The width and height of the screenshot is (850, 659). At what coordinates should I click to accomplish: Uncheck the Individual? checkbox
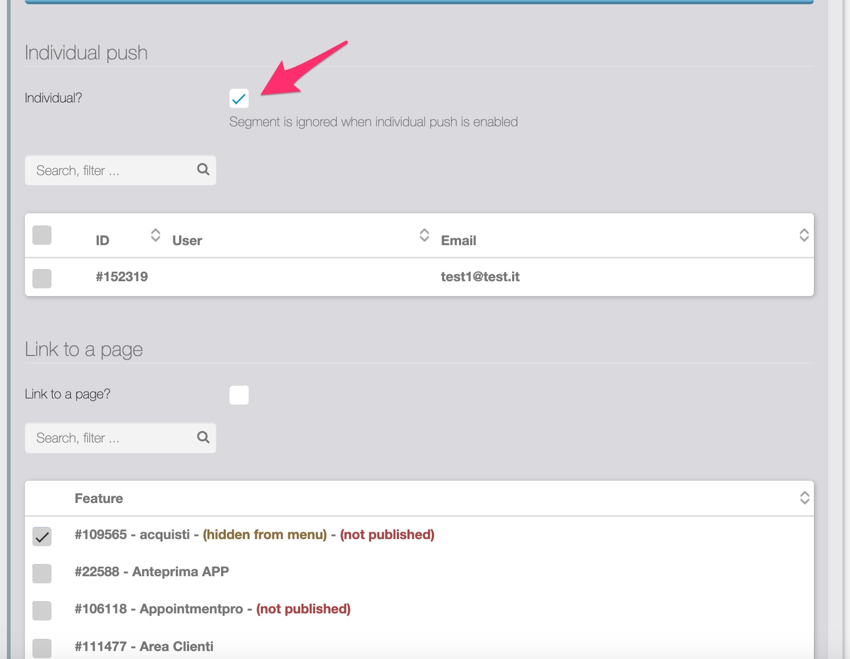tap(239, 99)
